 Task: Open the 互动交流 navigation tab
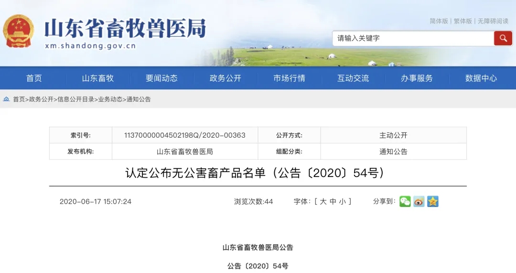click(x=353, y=78)
